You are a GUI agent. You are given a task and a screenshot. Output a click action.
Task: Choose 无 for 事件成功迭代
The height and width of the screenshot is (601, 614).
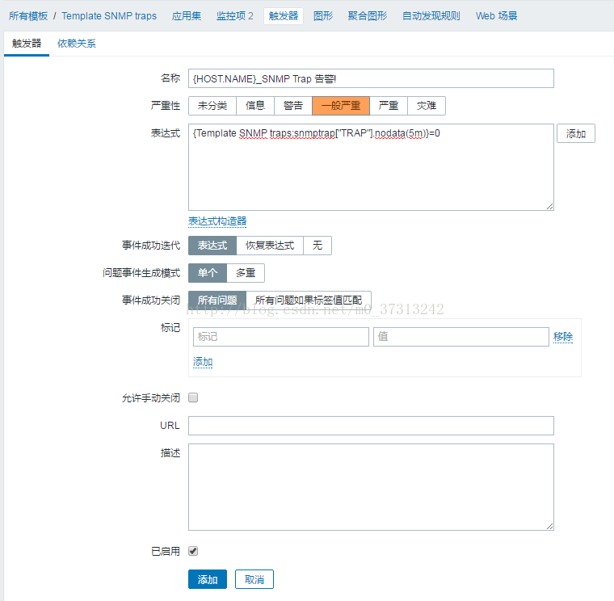[318, 246]
